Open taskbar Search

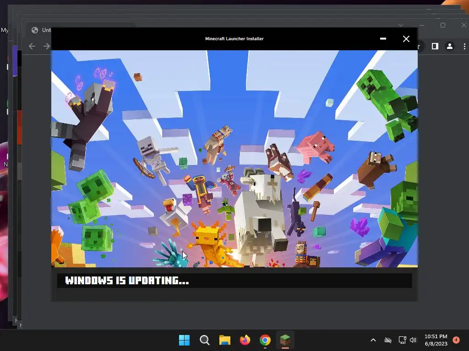[205, 340]
